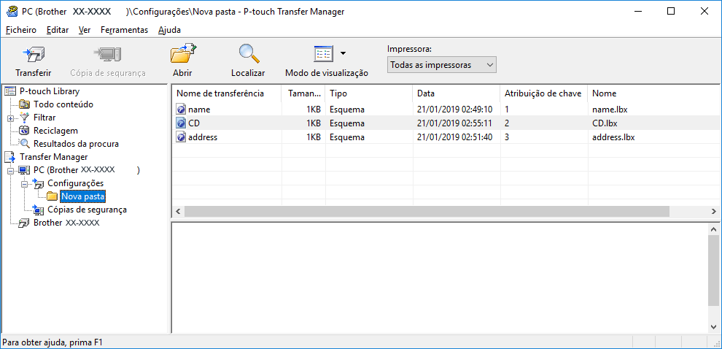Screen dimensions: 722x349
Task: Click the P-touch Transfer Manager title icon
Action: 11,12
